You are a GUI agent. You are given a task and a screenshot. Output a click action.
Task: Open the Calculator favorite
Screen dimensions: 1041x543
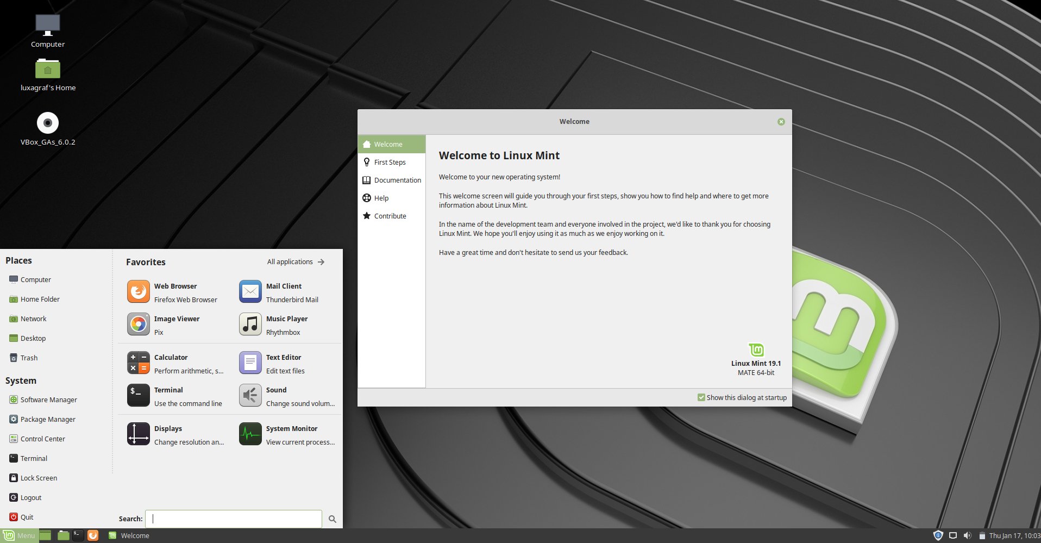tap(171, 363)
